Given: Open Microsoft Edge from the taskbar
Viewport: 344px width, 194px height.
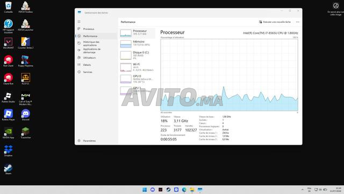Looking at the screenshot, I should [184, 190].
